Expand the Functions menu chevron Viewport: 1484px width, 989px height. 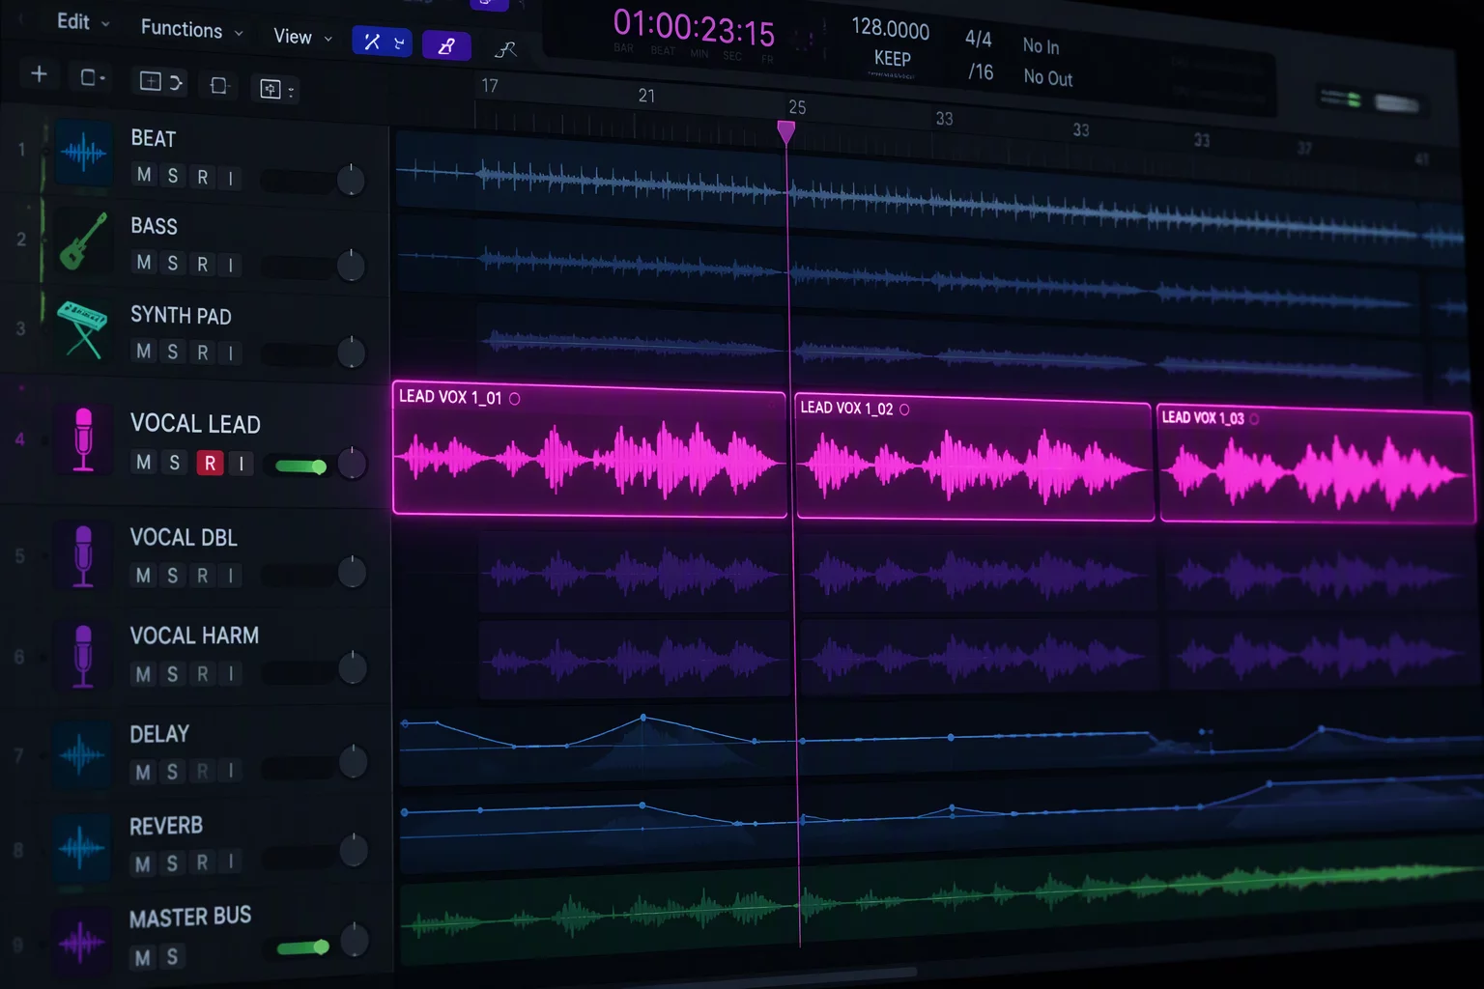(239, 34)
